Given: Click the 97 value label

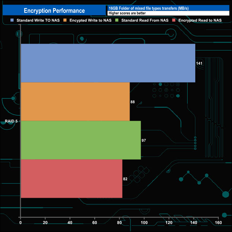Looking at the screenshot, I should [143, 141].
